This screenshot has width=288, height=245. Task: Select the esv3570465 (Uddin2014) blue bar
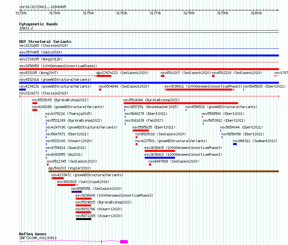[149, 55]
